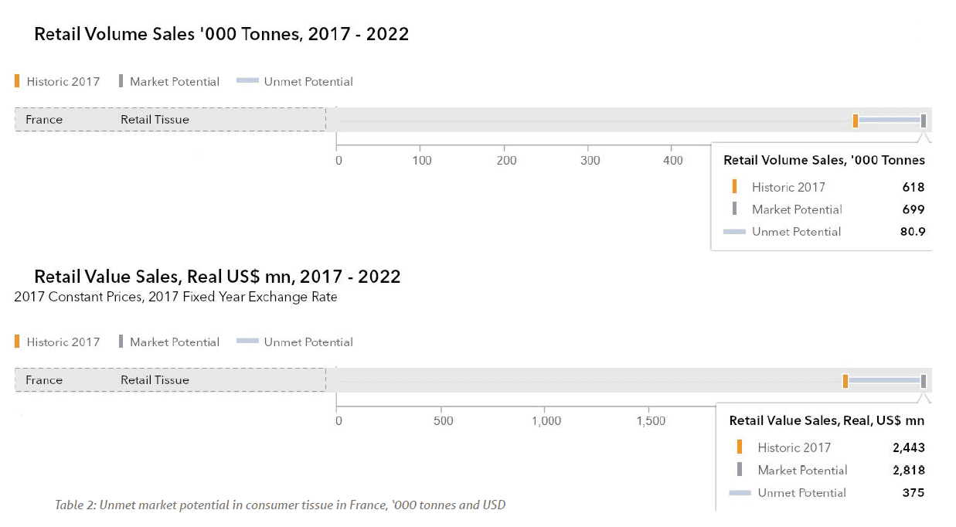Select Retail Tissue label in value chart

[x=155, y=380]
